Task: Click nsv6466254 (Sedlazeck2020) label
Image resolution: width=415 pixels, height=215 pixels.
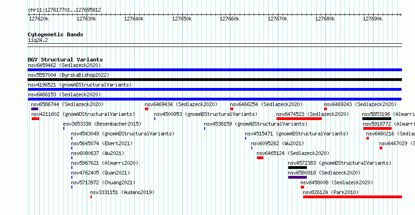Action: tap(266, 104)
